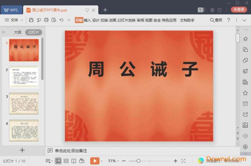The width and height of the screenshot is (251, 166).
Task: Switch to normal view icon
Action: 58,161
